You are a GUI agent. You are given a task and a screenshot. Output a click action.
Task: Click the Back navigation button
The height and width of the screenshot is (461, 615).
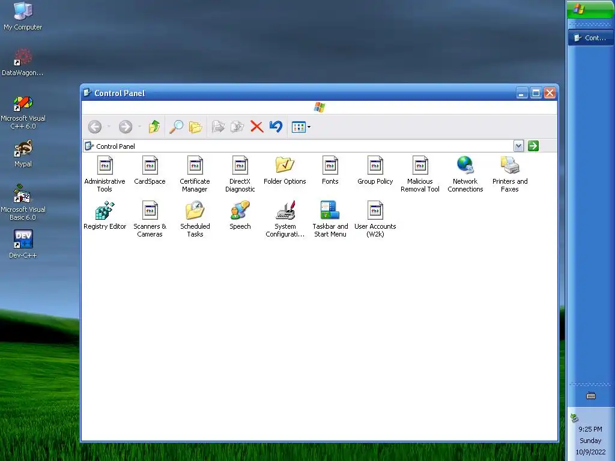click(95, 127)
